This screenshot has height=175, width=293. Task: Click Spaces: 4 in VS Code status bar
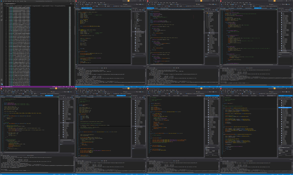60,87
